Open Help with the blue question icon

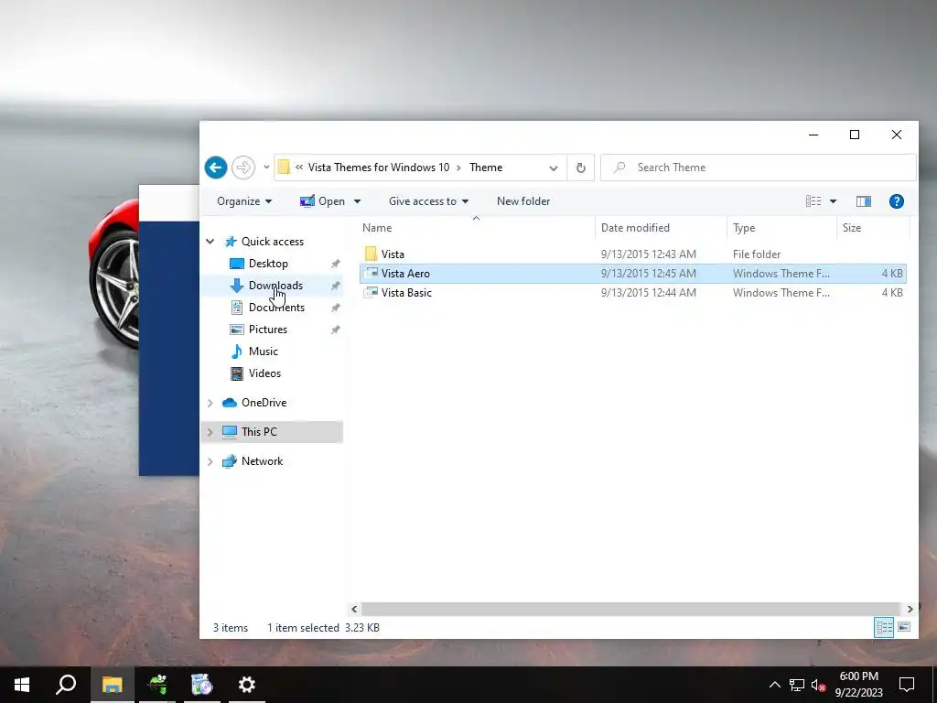(897, 201)
